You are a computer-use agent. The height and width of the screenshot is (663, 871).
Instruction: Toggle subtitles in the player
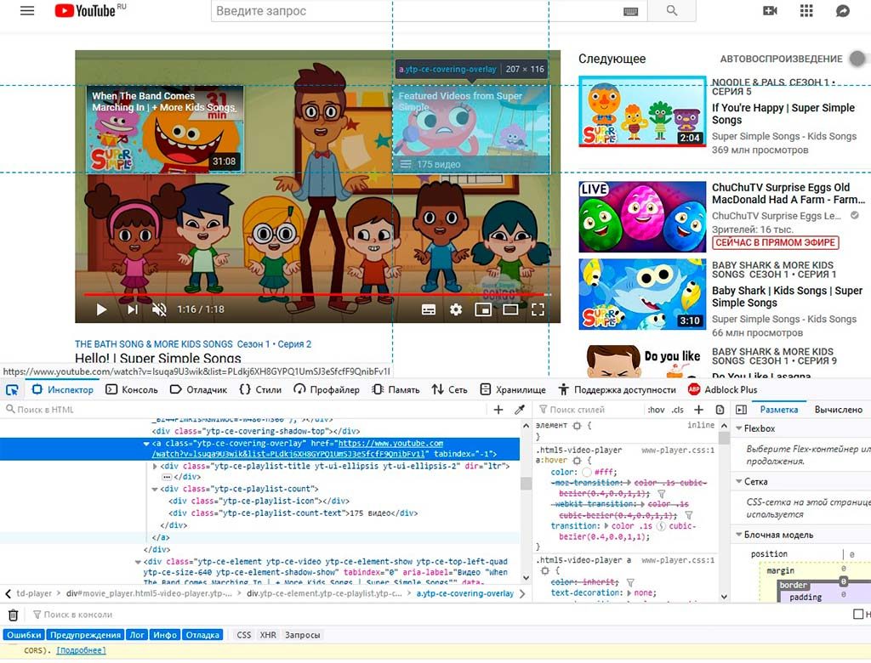click(429, 309)
